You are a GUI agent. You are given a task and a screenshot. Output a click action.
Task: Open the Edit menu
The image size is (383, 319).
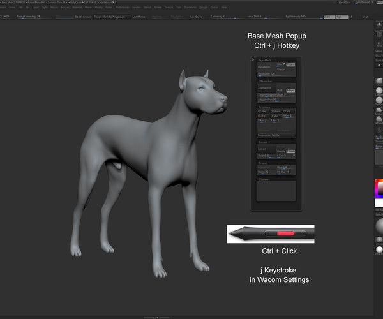click(20, 7)
